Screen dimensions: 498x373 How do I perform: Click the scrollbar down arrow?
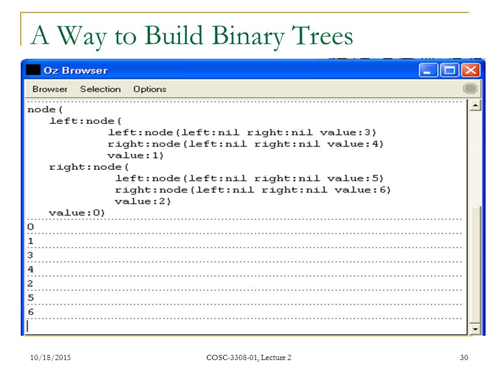tap(475, 329)
